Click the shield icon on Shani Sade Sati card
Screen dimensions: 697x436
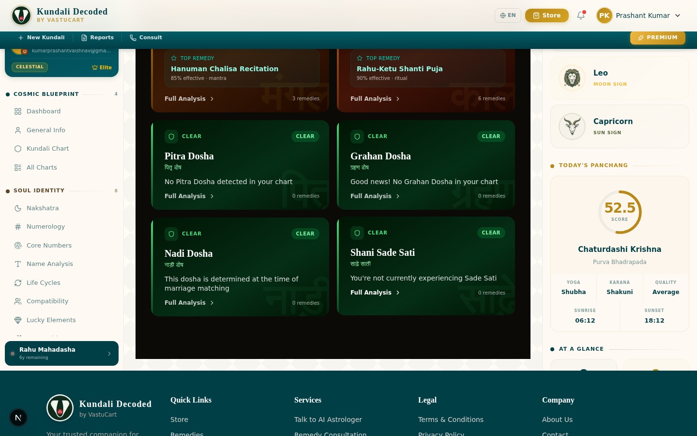click(x=357, y=233)
